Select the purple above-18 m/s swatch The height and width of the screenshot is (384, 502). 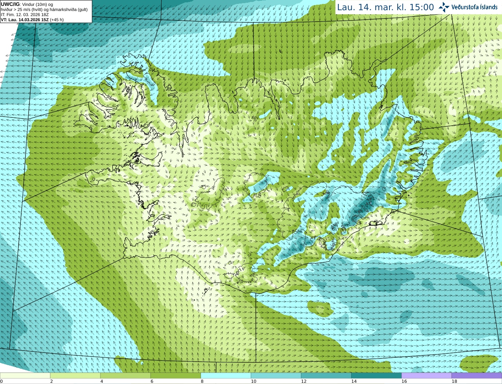pos(477,375)
